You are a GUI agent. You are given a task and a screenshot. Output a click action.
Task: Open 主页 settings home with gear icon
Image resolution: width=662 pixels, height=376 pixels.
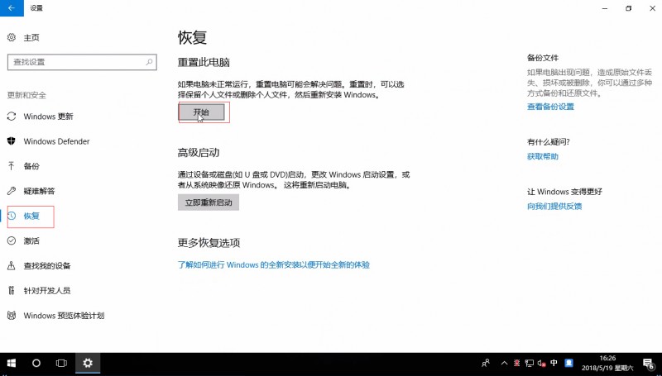(23, 37)
